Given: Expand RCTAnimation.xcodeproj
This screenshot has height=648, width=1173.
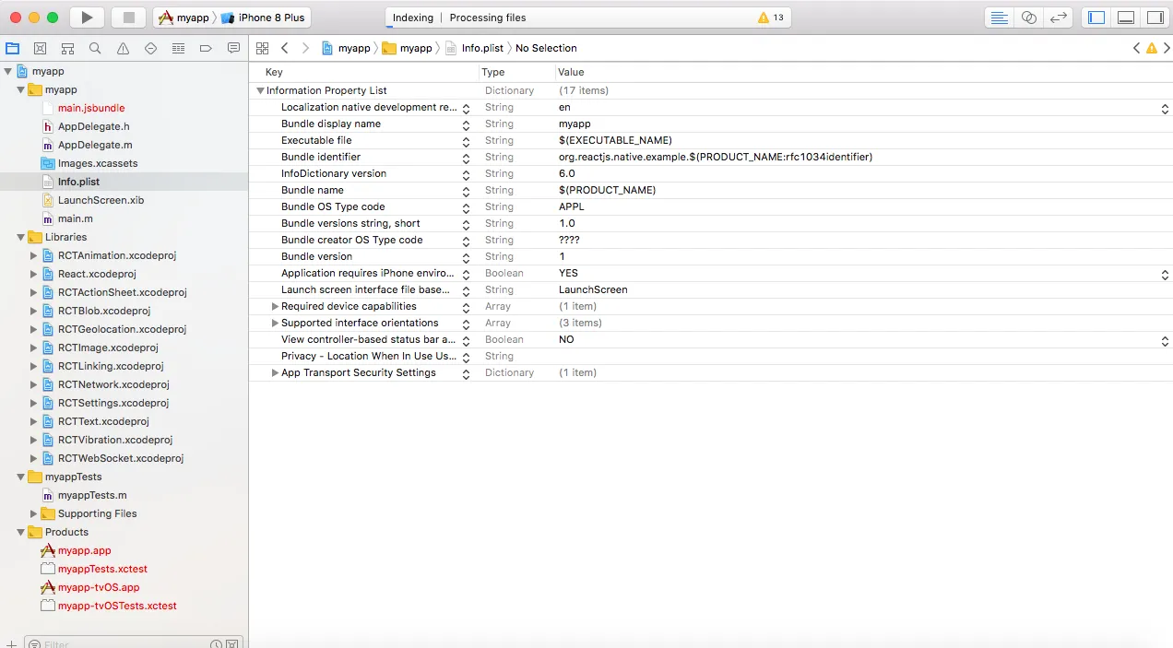Looking at the screenshot, I should pos(33,255).
